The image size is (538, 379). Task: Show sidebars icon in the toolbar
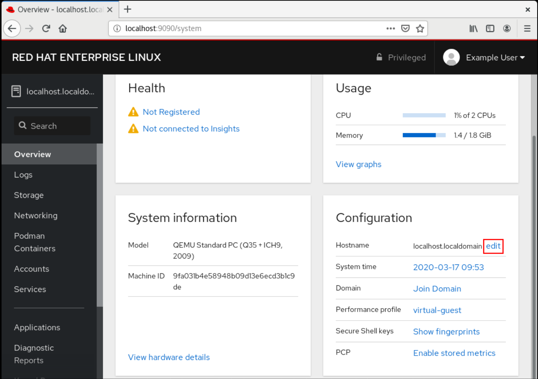(490, 29)
